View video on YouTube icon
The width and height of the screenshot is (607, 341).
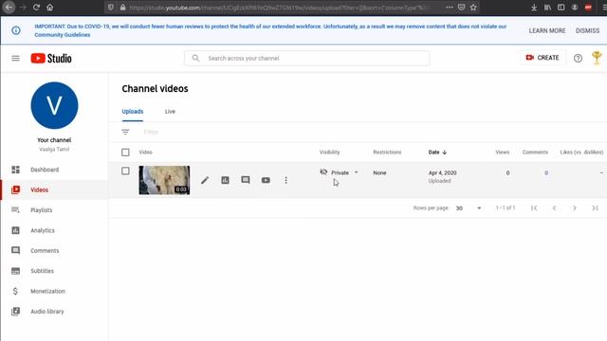pos(266,180)
